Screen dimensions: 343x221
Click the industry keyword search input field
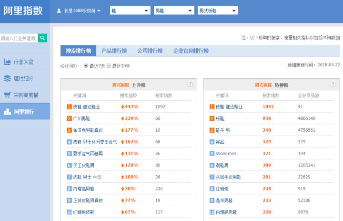18,38
